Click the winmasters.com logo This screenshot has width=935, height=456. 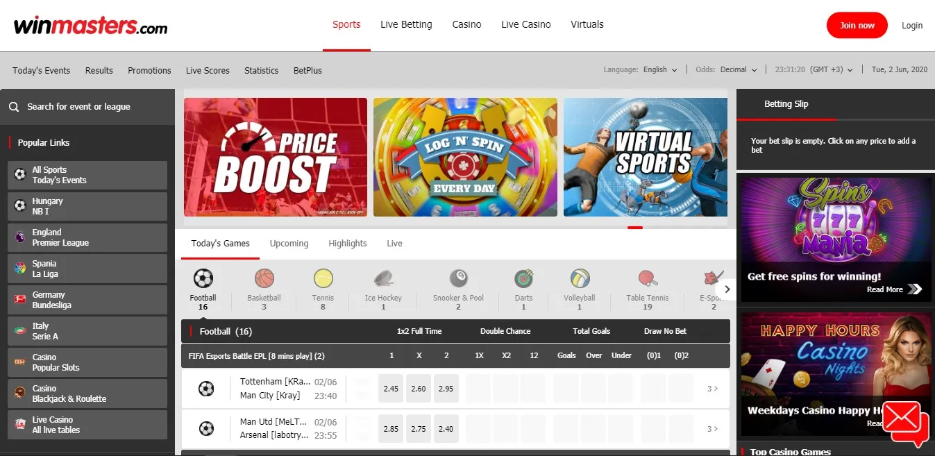[90, 26]
